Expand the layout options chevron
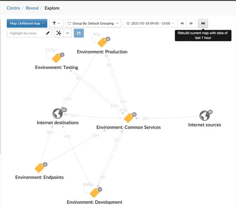This screenshot has height=207, width=236. tap(67, 33)
